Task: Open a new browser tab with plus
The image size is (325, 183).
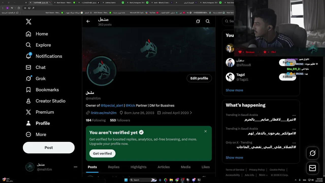Action: click(x=26, y=3)
